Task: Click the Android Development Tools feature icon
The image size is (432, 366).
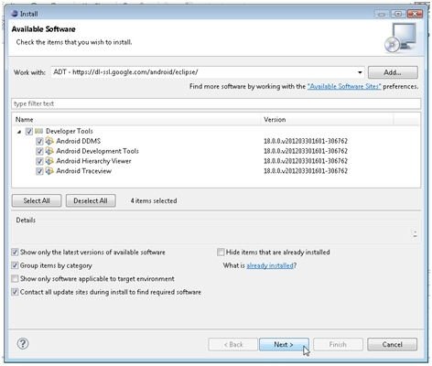Action: tap(49, 151)
